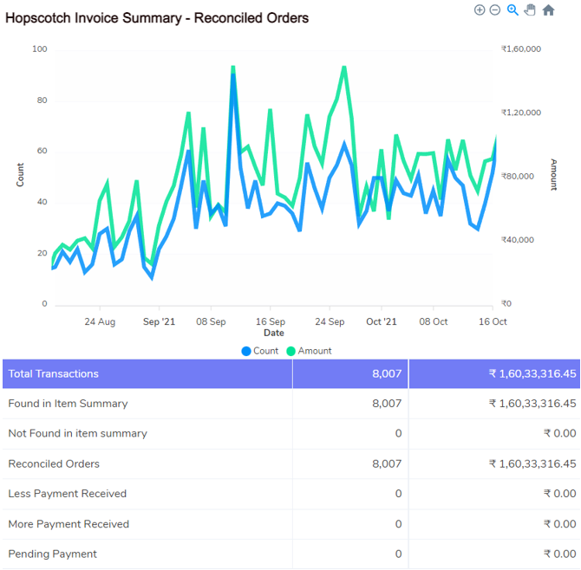Click the 16 Oct date axis label

tap(493, 321)
